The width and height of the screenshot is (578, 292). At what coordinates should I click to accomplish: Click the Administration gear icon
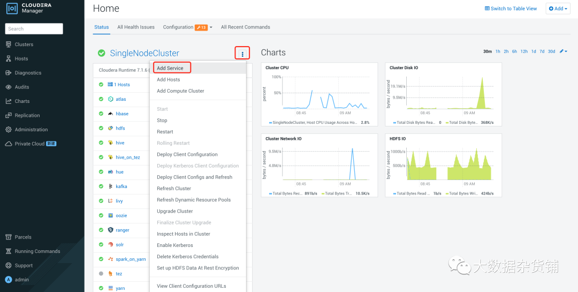tap(9, 130)
